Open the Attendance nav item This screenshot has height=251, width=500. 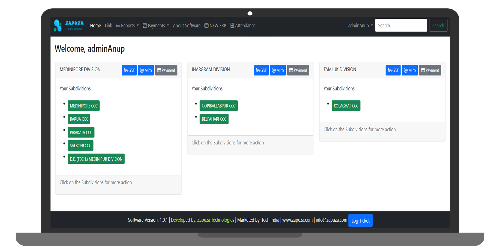pos(243,25)
